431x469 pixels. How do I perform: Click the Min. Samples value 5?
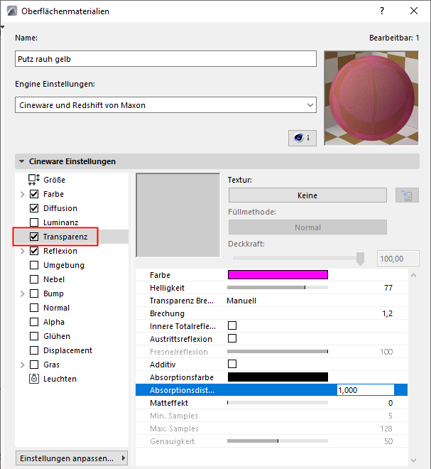[391, 416]
